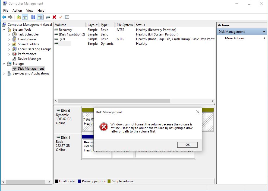The height and width of the screenshot is (191, 268).
Task: Click the "1863.02 GB" Disk 0 size text
Action: tap(64, 119)
